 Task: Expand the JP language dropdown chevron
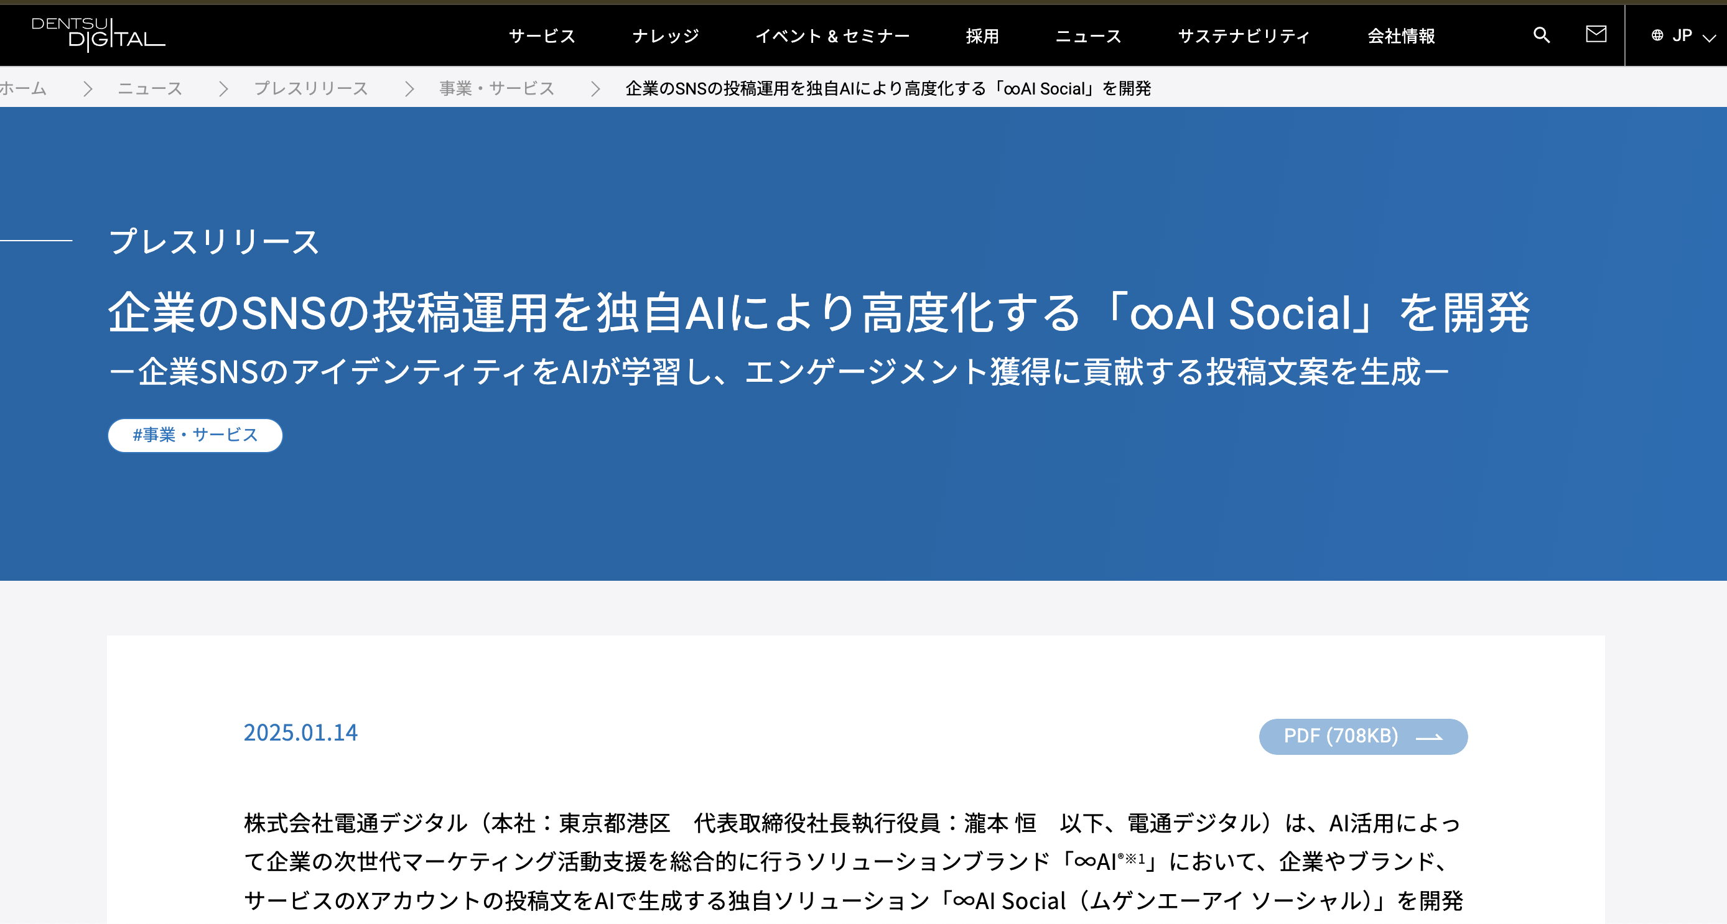point(1709,37)
